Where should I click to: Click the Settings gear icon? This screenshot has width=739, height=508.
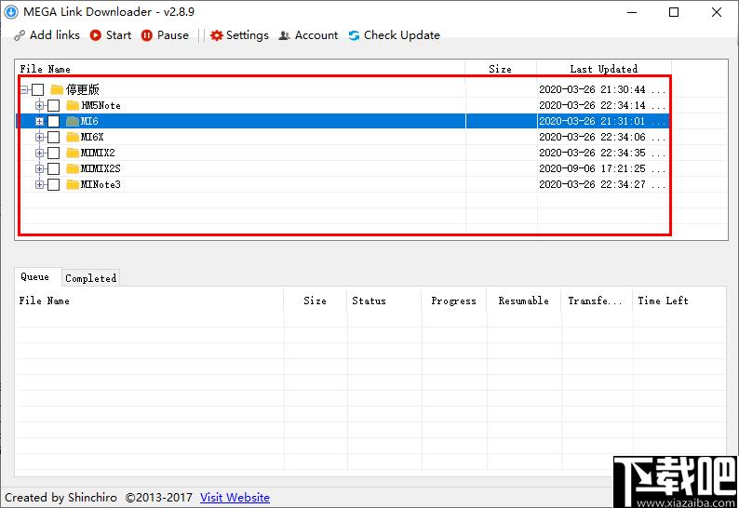216,35
